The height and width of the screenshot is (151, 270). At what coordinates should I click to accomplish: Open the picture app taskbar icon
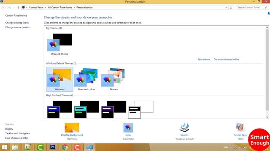point(27,147)
